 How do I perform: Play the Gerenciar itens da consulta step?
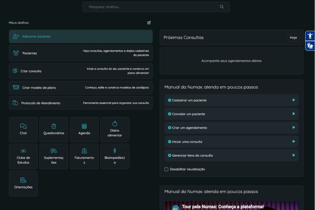(294, 155)
